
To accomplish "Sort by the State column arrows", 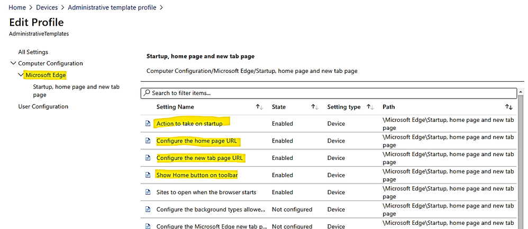I will point(314,107).
